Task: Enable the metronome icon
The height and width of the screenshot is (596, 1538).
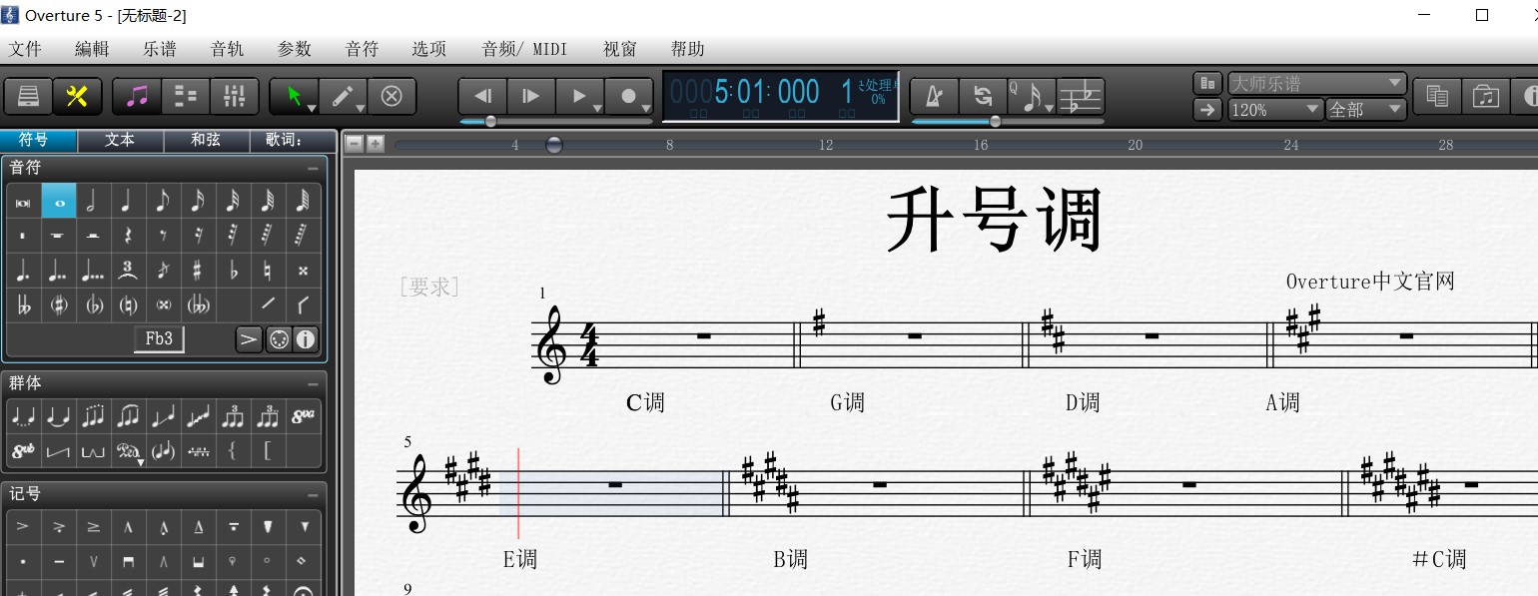Action: pos(934,96)
